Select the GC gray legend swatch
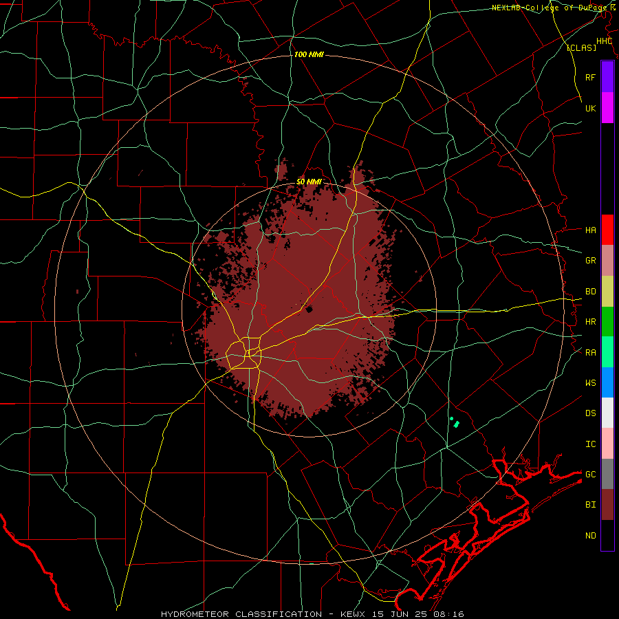The height and width of the screenshot is (619, 619). [607, 474]
